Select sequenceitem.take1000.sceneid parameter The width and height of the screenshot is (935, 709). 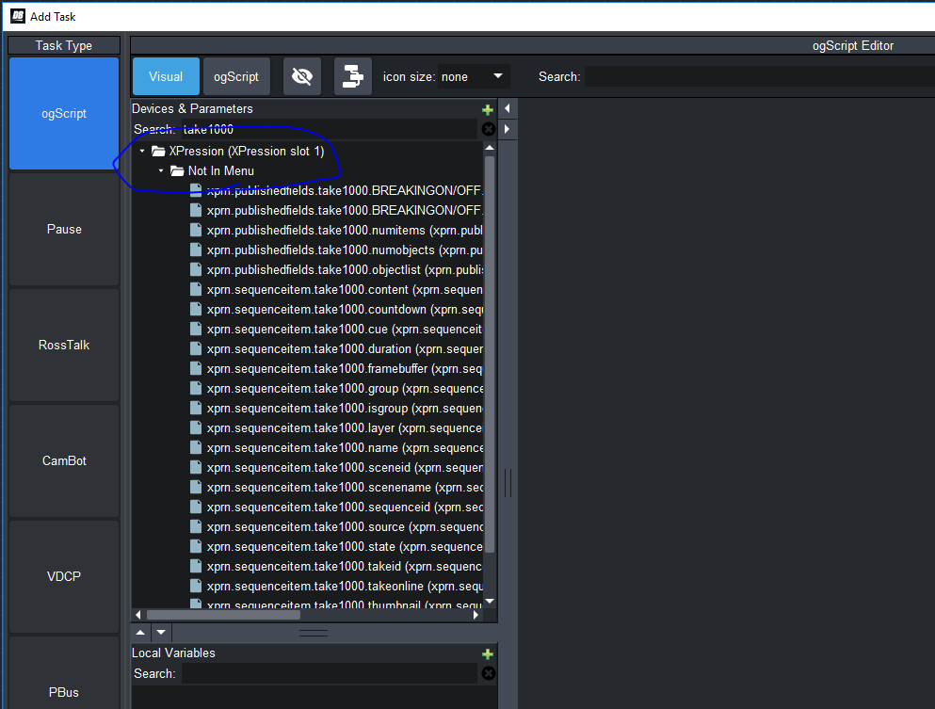345,467
